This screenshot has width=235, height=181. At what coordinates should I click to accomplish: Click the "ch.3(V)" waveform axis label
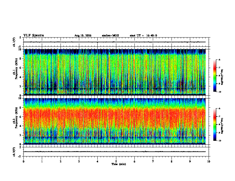coord(14,152)
